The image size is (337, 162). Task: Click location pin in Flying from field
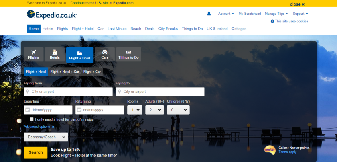[28, 92]
